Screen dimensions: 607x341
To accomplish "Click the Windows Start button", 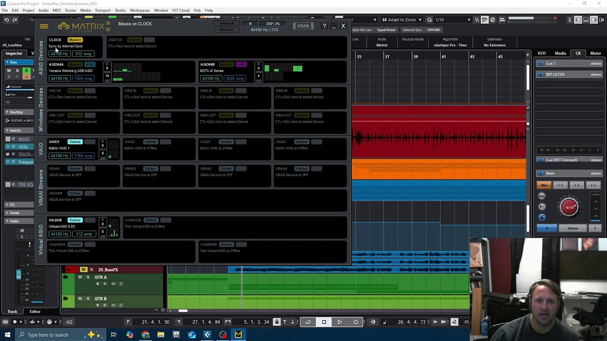I will click(8, 335).
